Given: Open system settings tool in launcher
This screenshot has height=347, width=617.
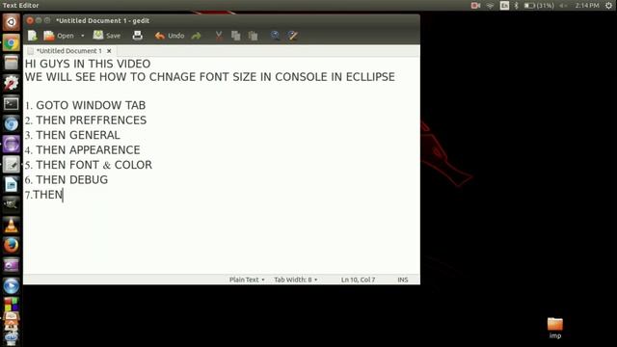Looking at the screenshot, I should 11,83.
